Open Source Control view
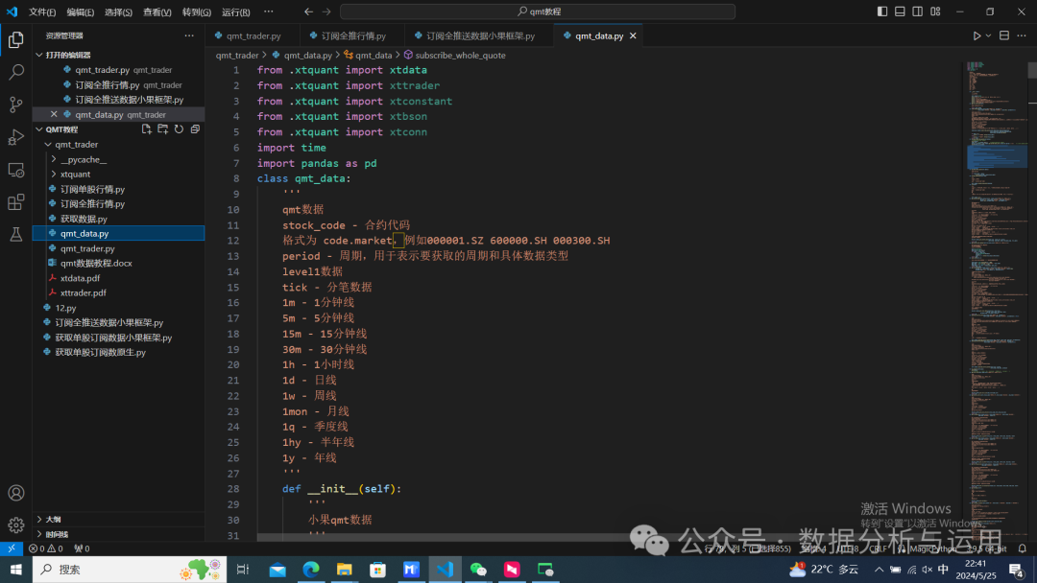The image size is (1037, 583). 15,104
